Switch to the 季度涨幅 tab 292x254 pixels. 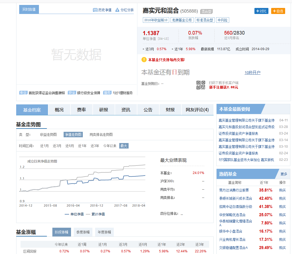[x=83, y=232]
